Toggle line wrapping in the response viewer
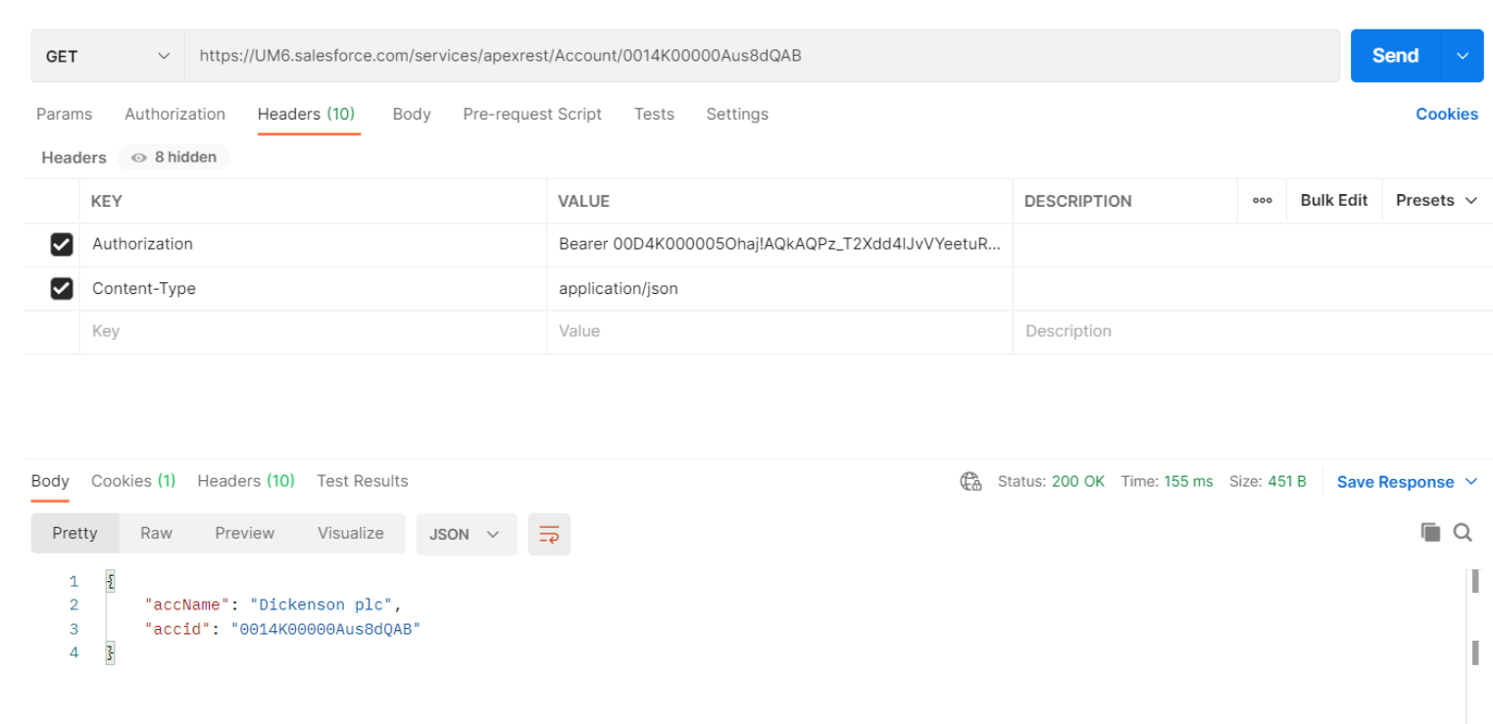 tap(549, 534)
